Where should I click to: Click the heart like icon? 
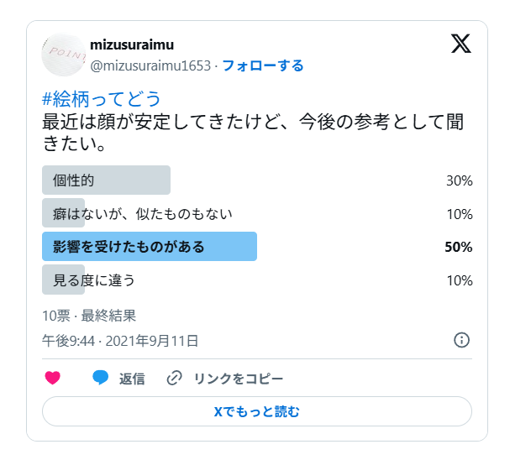53,379
